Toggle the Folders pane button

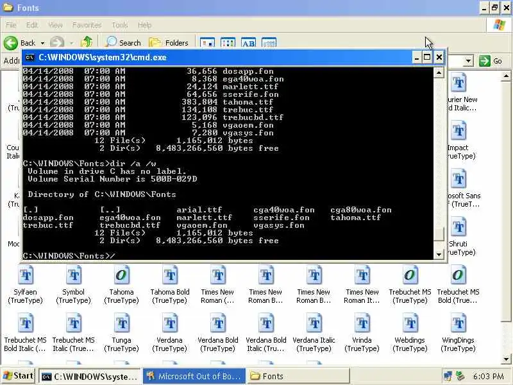point(169,42)
